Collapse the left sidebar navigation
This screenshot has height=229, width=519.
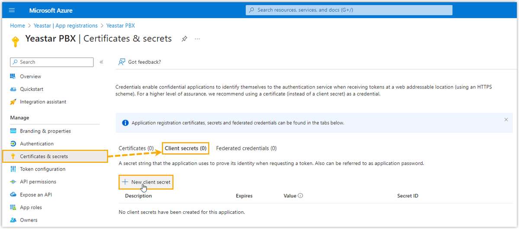101,62
